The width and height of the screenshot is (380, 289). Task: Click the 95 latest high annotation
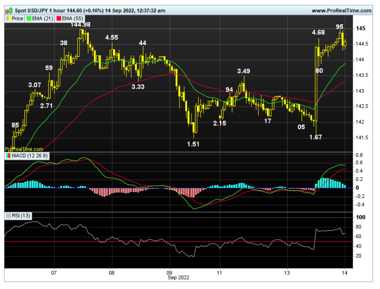click(339, 27)
